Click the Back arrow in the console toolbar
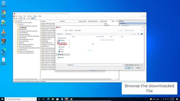This screenshot has height=101, width=180. click(x=14, y=19)
